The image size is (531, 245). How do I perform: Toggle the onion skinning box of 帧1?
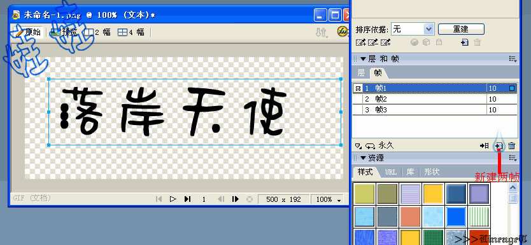(x=358, y=88)
